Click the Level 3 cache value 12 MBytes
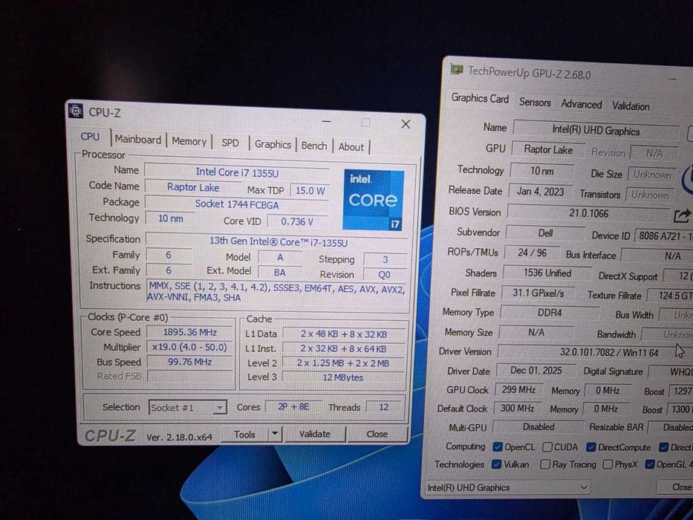The image size is (693, 520). (x=343, y=377)
